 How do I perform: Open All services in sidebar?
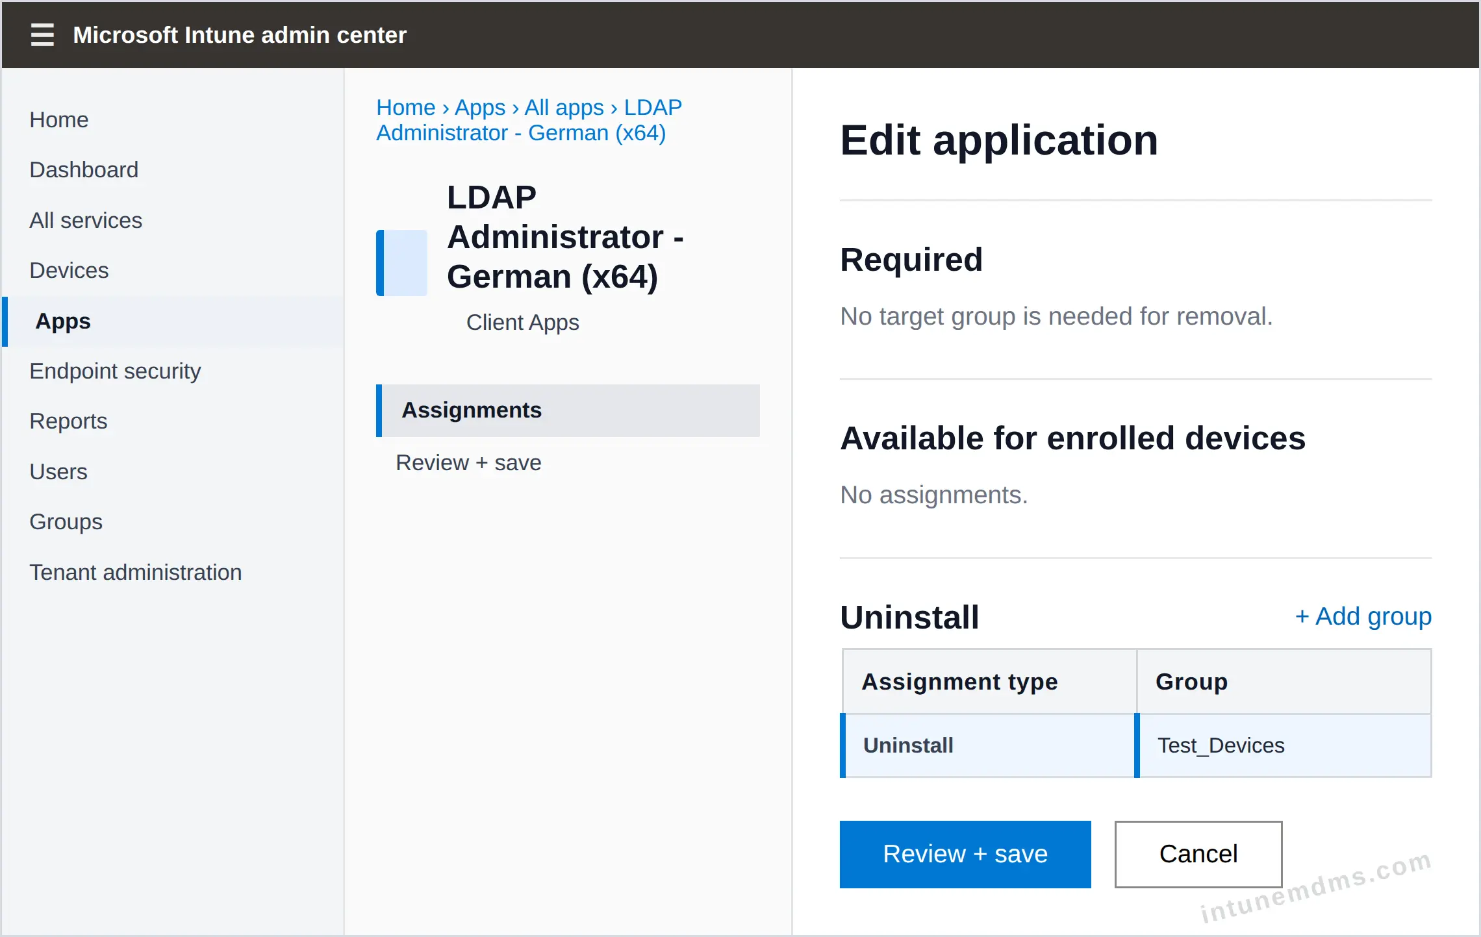(86, 221)
